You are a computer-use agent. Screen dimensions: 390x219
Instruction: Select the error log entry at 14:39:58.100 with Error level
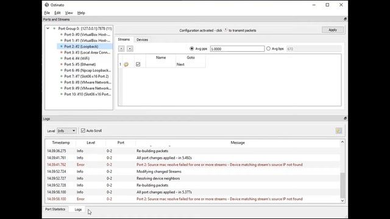pos(193,199)
